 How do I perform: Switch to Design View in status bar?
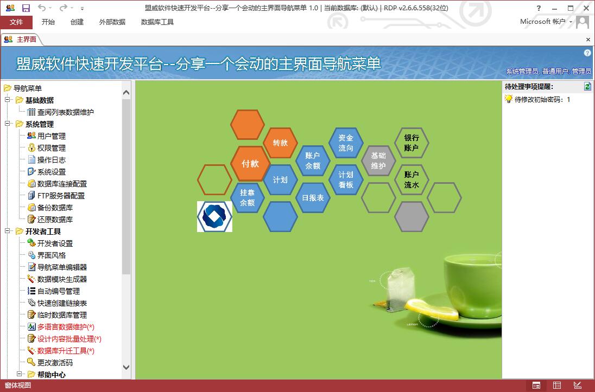click(x=578, y=385)
